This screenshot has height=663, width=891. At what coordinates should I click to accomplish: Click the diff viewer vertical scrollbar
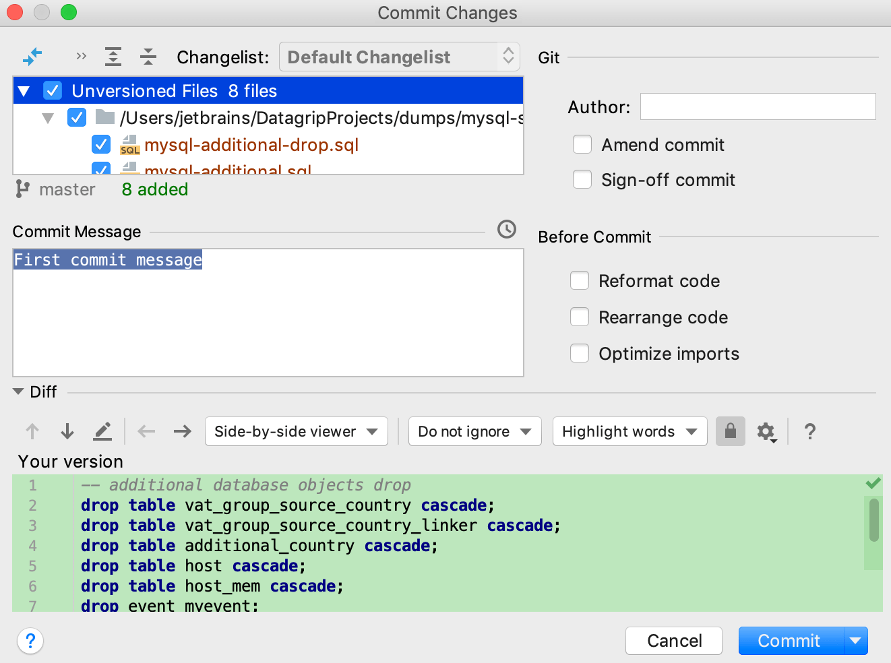coord(874,520)
